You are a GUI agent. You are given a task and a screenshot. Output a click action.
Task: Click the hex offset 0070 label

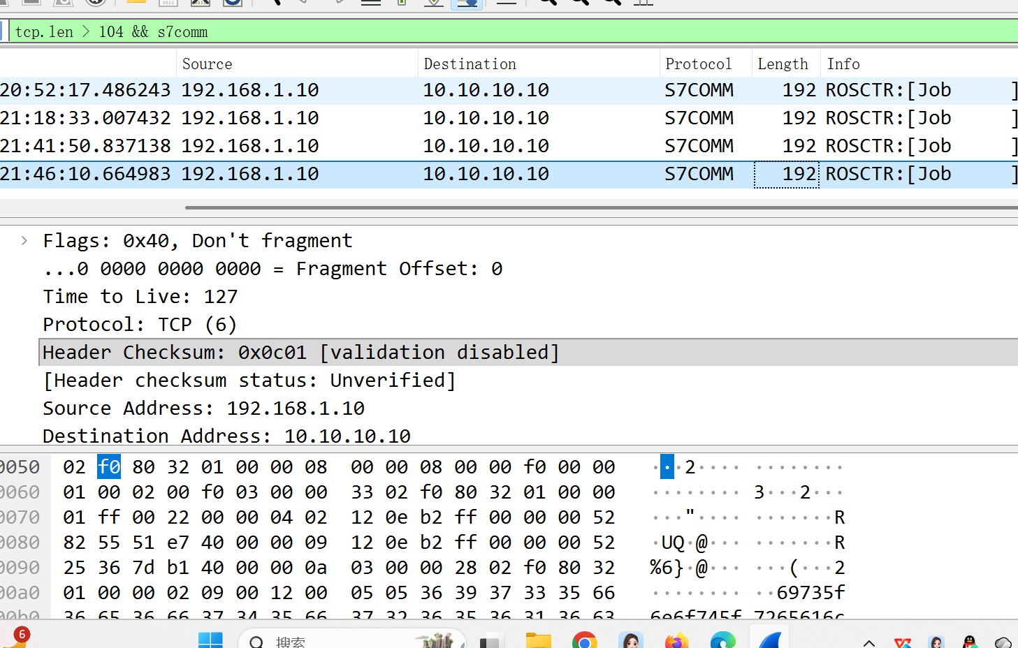tap(20, 517)
